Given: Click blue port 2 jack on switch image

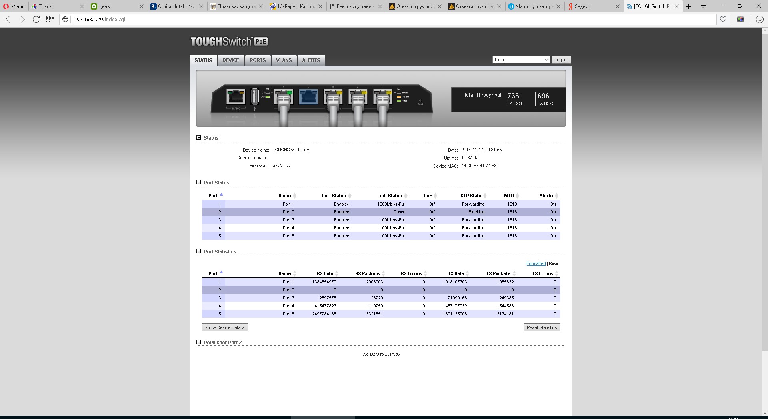Looking at the screenshot, I should (308, 96).
